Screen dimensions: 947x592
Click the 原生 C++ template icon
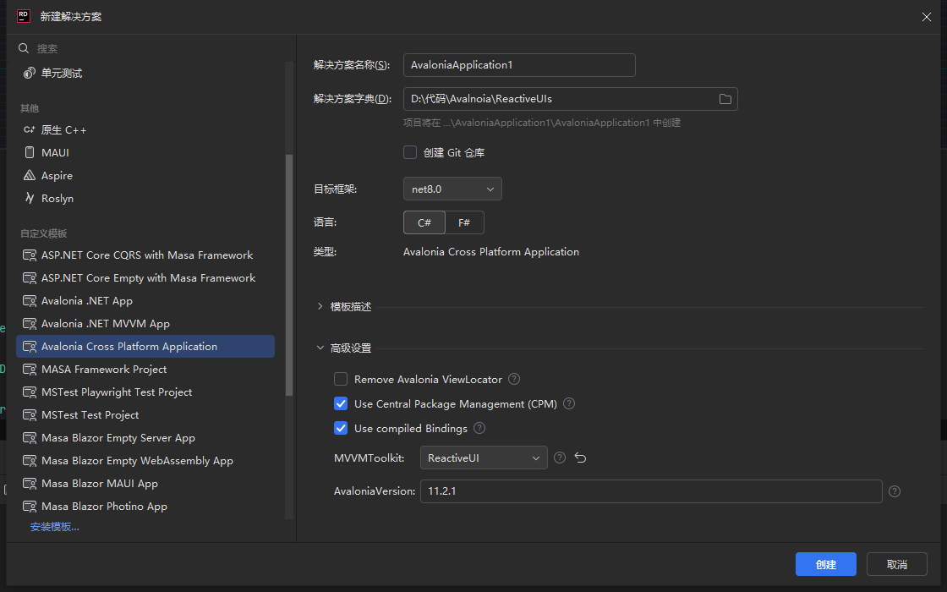29,130
